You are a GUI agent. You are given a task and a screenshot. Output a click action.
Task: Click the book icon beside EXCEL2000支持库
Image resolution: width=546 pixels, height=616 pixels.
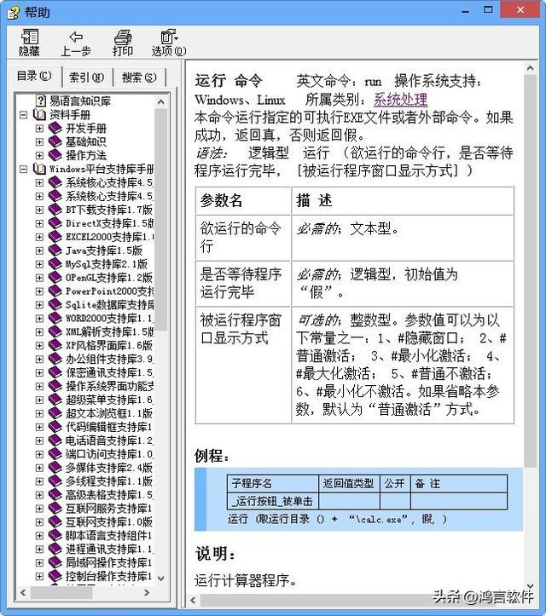55,237
